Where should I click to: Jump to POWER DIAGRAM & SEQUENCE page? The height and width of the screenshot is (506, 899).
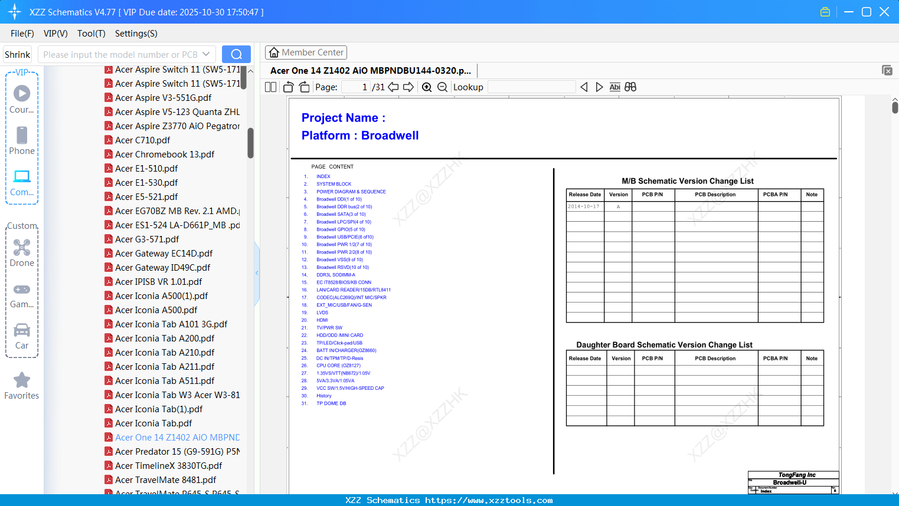pyautogui.click(x=351, y=192)
